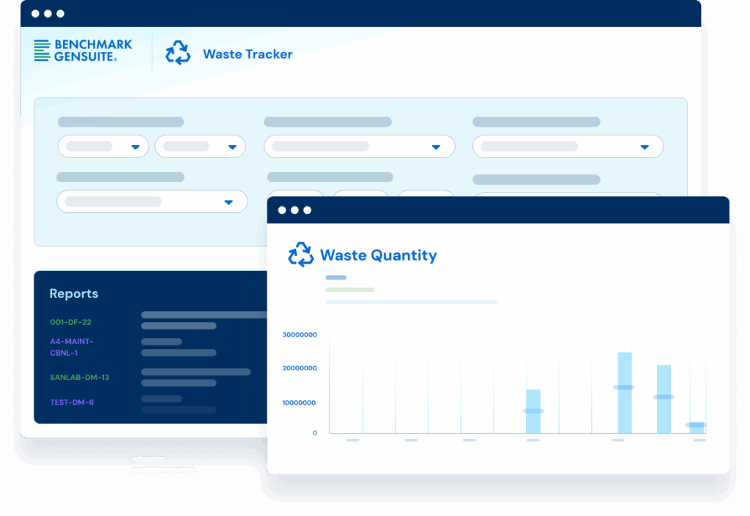Click the tallest bar in the chart
Screen dimensions: 750x516
pos(624,392)
